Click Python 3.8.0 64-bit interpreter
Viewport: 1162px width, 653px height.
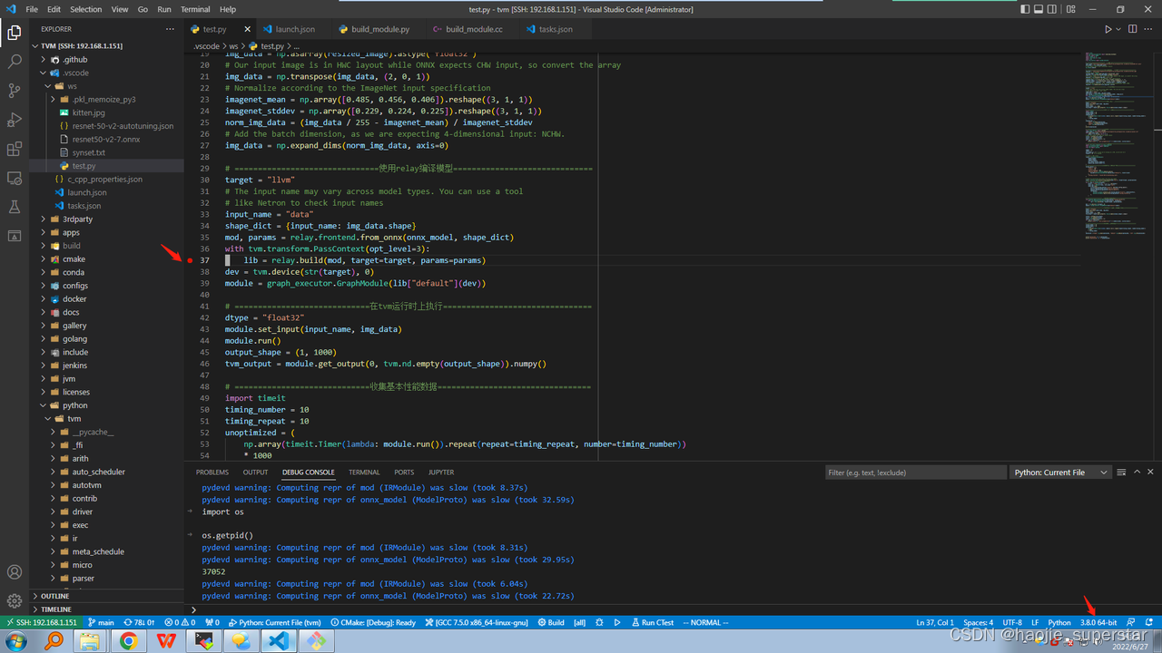point(1098,622)
